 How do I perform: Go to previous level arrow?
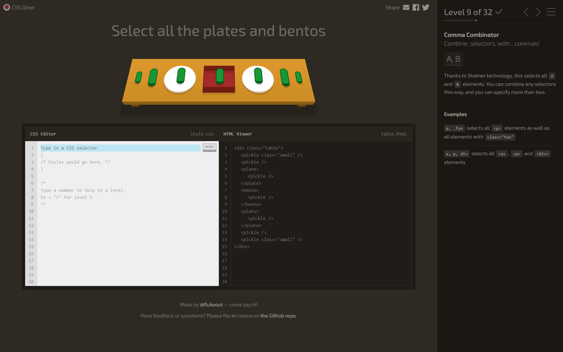tap(526, 12)
